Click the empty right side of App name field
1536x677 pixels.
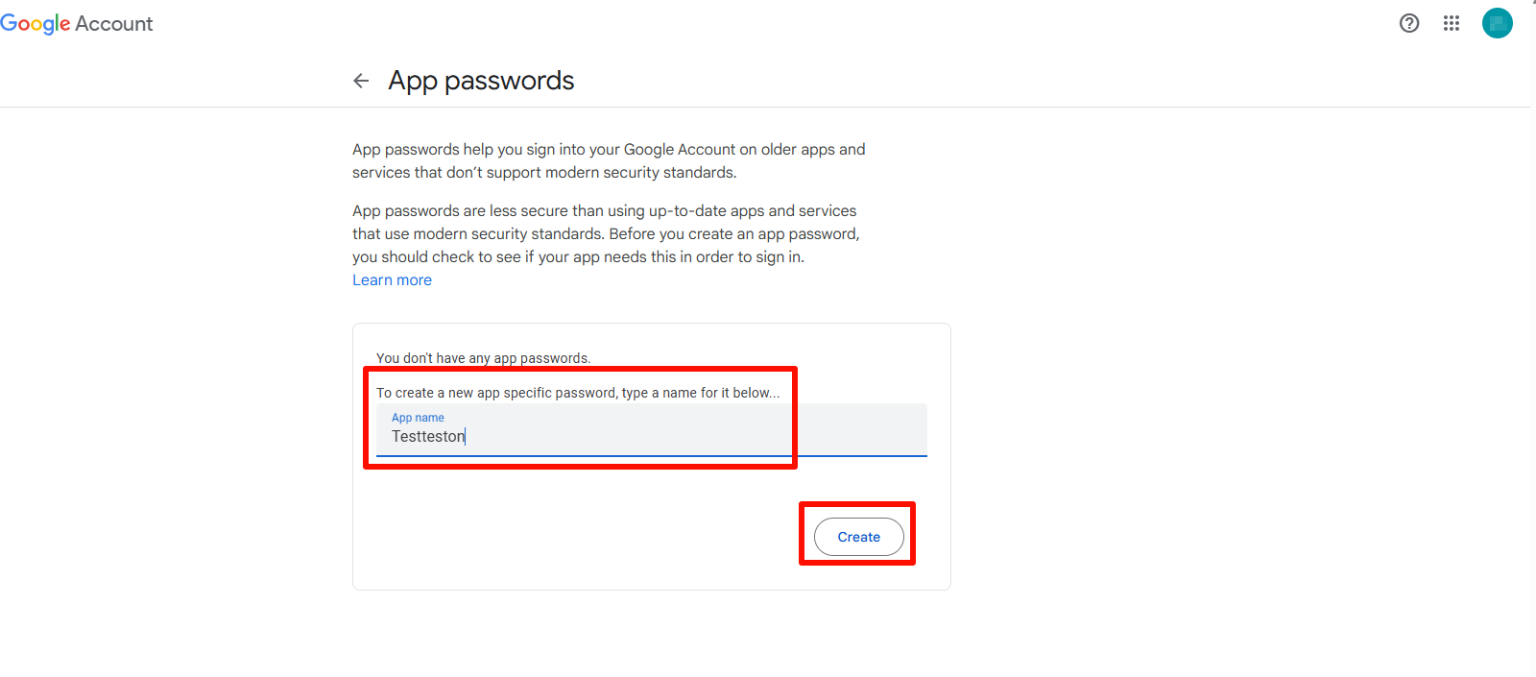(859, 430)
